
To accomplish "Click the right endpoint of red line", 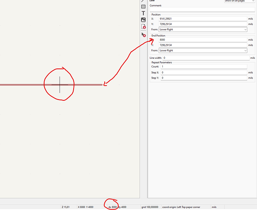I will click(x=102, y=85).
